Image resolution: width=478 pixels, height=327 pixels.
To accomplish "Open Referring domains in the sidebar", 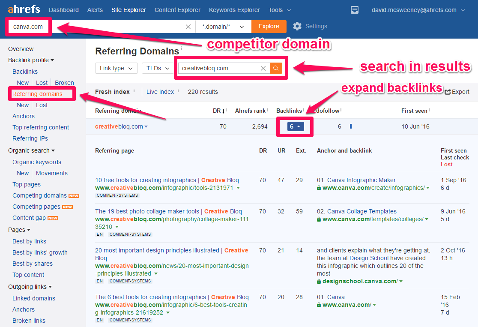I will coord(37,94).
